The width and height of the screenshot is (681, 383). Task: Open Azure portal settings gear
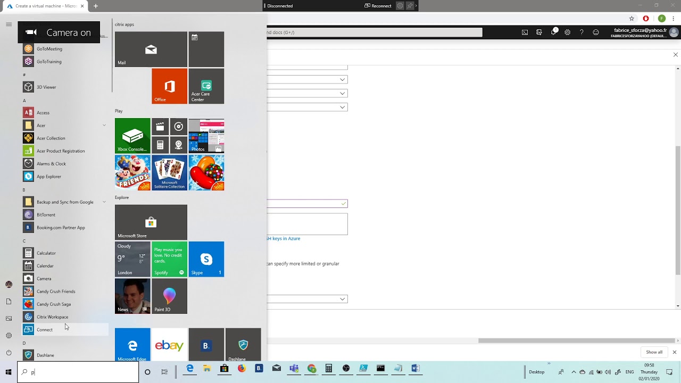point(568,32)
